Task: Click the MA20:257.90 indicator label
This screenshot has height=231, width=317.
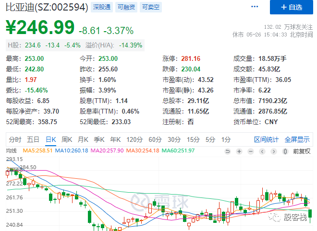Action: 107,150
